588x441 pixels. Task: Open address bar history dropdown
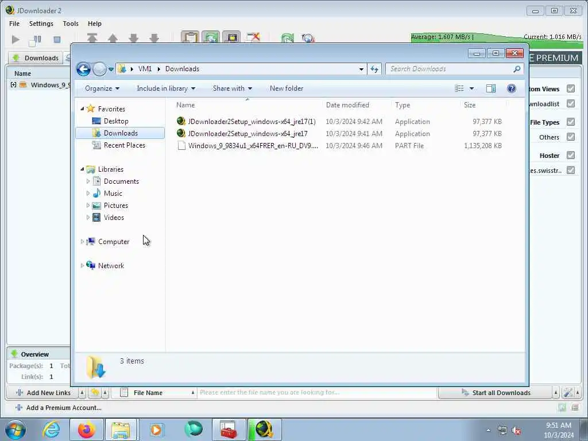(361, 69)
